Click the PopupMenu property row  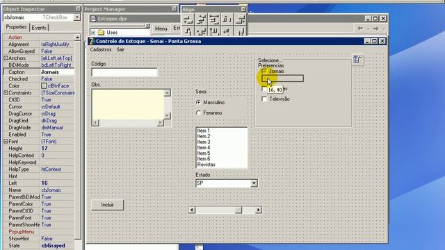tap(39, 231)
